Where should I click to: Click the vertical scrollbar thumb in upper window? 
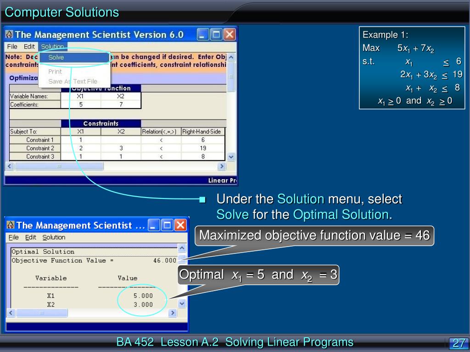pyautogui.click(x=231, y=77)
